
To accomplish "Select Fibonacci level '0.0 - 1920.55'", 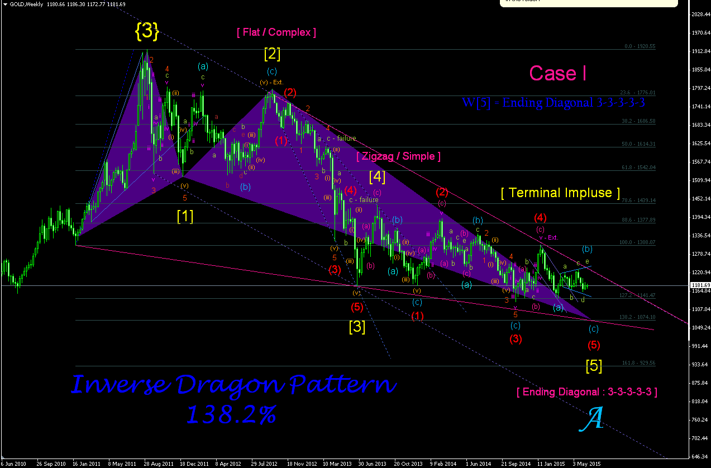I will click(x=640, y=47).
